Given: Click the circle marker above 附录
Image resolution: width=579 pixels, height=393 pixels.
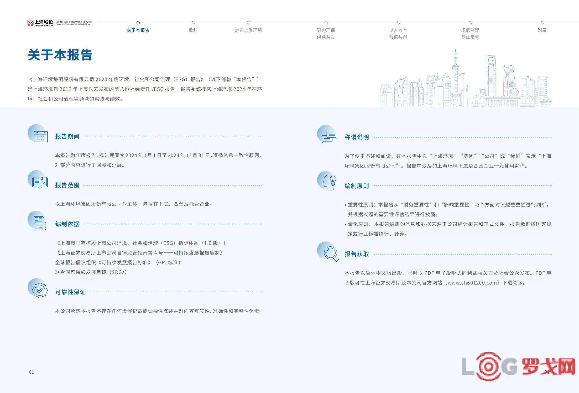Looking at the screenshot, I should point(542,23).
